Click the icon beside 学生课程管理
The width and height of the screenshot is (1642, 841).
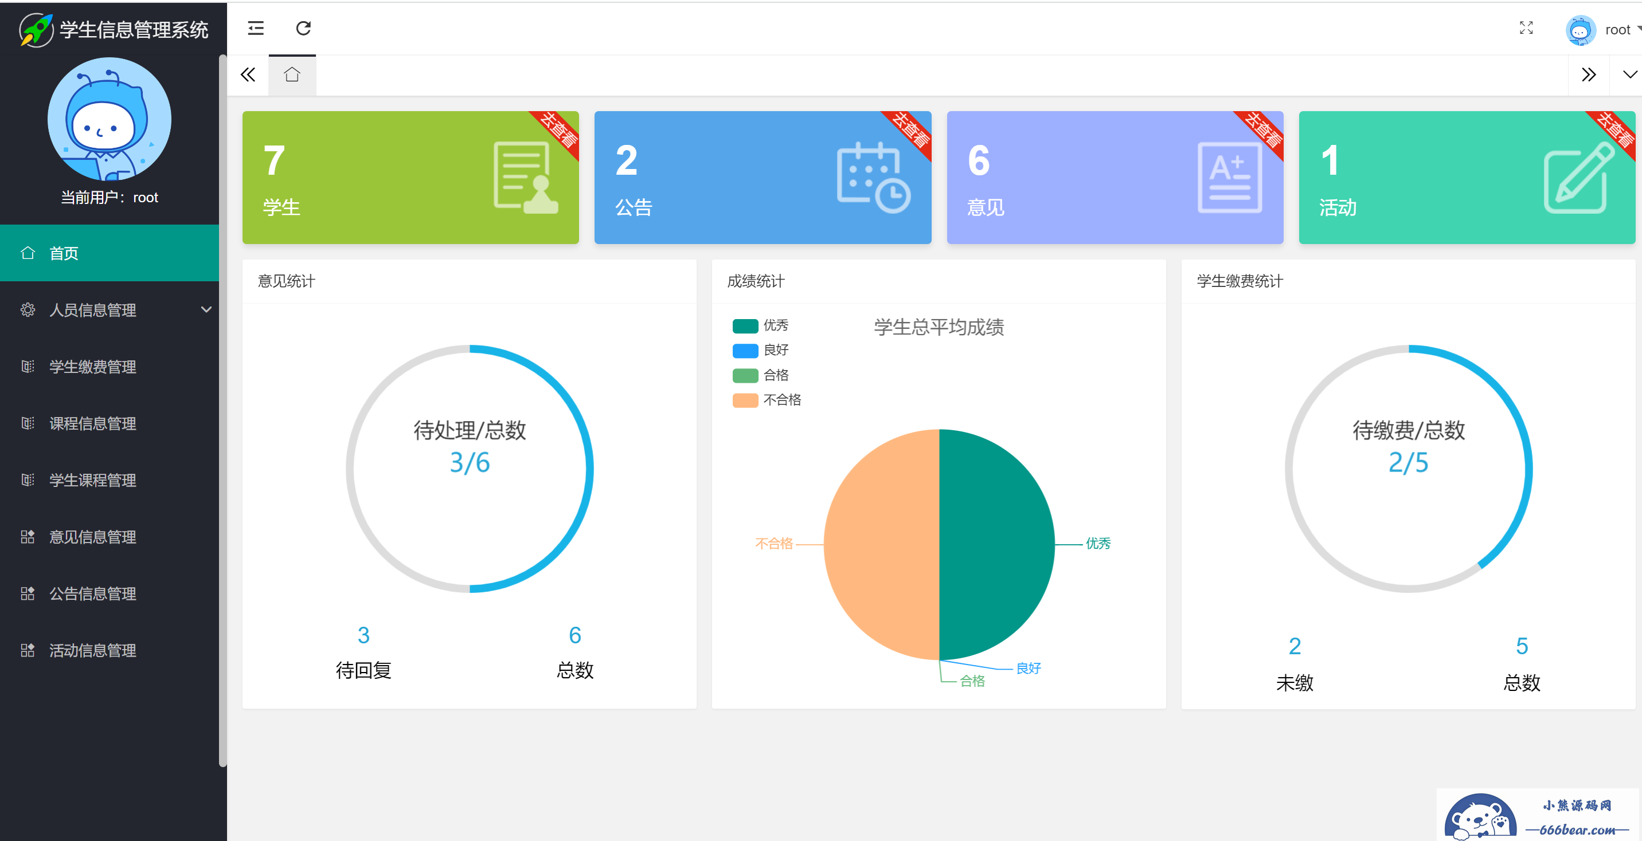coord(28,480)
